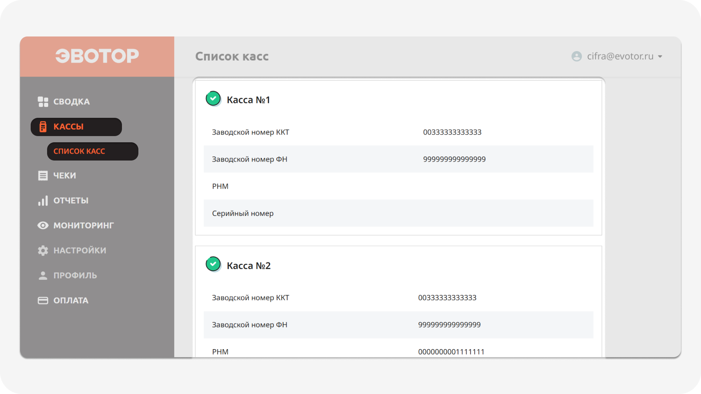This screenshot has width=701, height=394.
Task: Click the Профиль person icon
Action: pos(43,275)
